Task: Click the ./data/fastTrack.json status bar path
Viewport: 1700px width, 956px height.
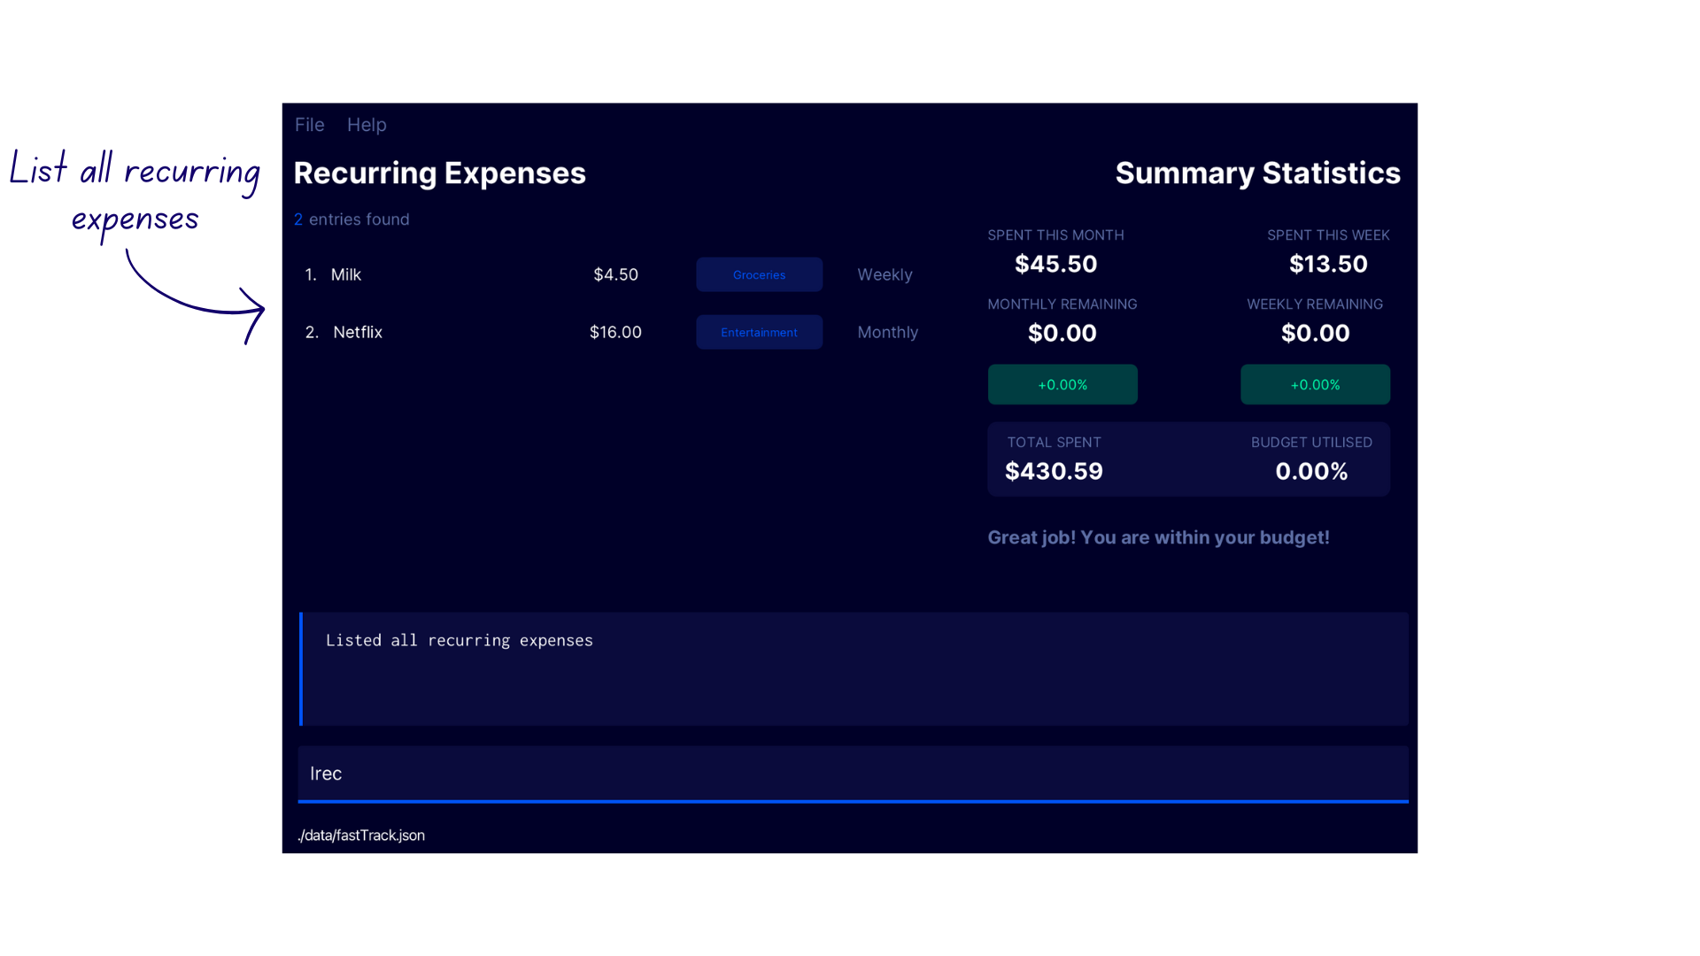Action: (361, 835)
